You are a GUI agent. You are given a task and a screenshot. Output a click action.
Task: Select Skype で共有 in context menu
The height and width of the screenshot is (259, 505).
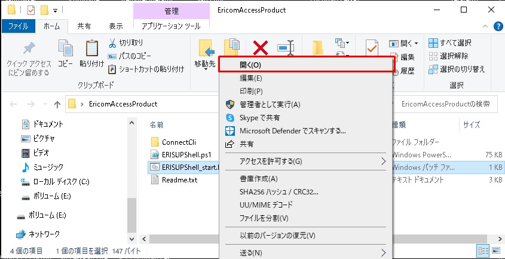[261, 118]
